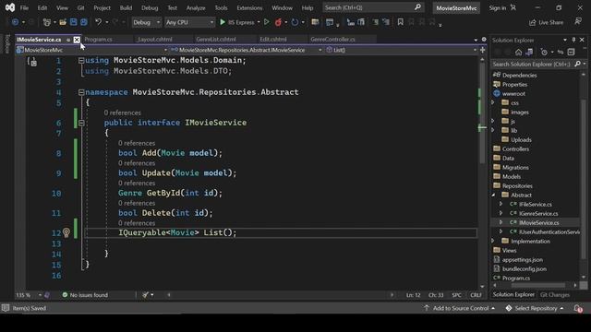The width and height of the screenshot is (591, 332).
Task: Click the feedback person icon top right
Action: click(578, 22)
